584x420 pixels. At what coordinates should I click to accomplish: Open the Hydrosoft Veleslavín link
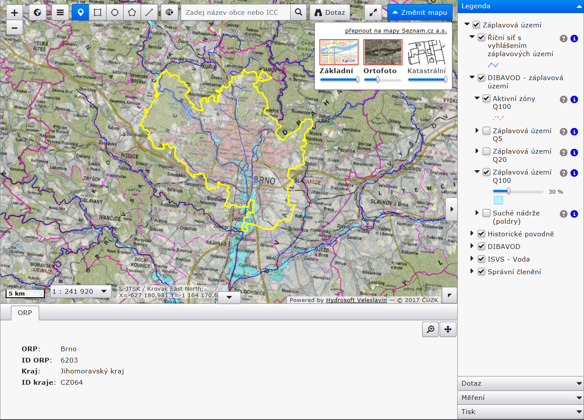[x=356, y=300]
